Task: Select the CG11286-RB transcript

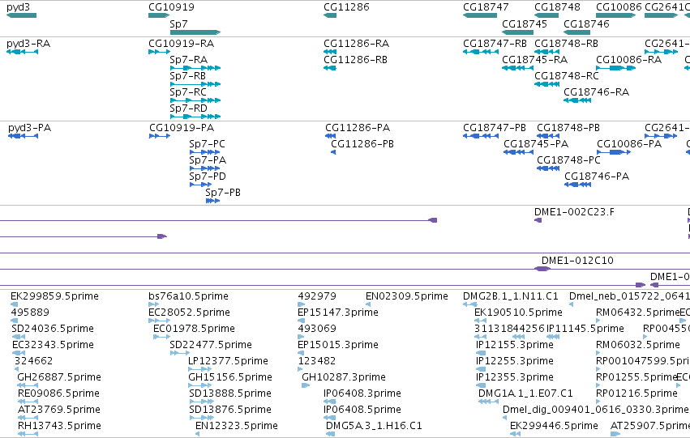Action: click(x=330, y=68)
